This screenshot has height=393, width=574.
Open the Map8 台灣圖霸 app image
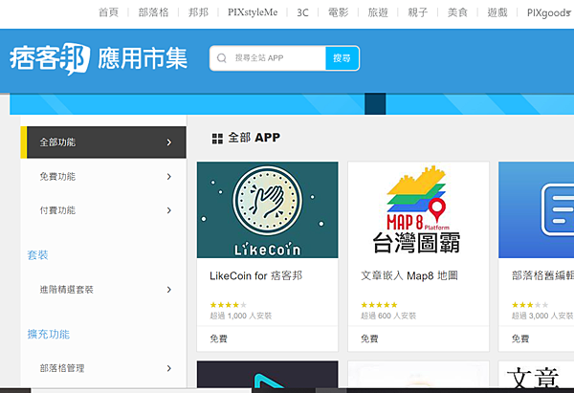click(418, 210)
